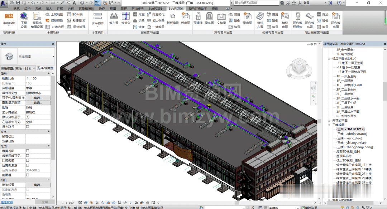387x209 pixels.
Task: Open the 注释 ribbon tab
Action: (60, 8)
